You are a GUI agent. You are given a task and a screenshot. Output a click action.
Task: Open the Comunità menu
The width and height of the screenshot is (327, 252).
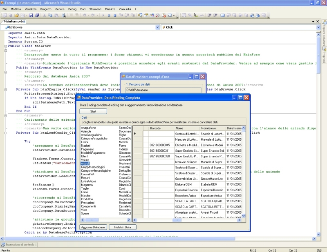point(125,9)
